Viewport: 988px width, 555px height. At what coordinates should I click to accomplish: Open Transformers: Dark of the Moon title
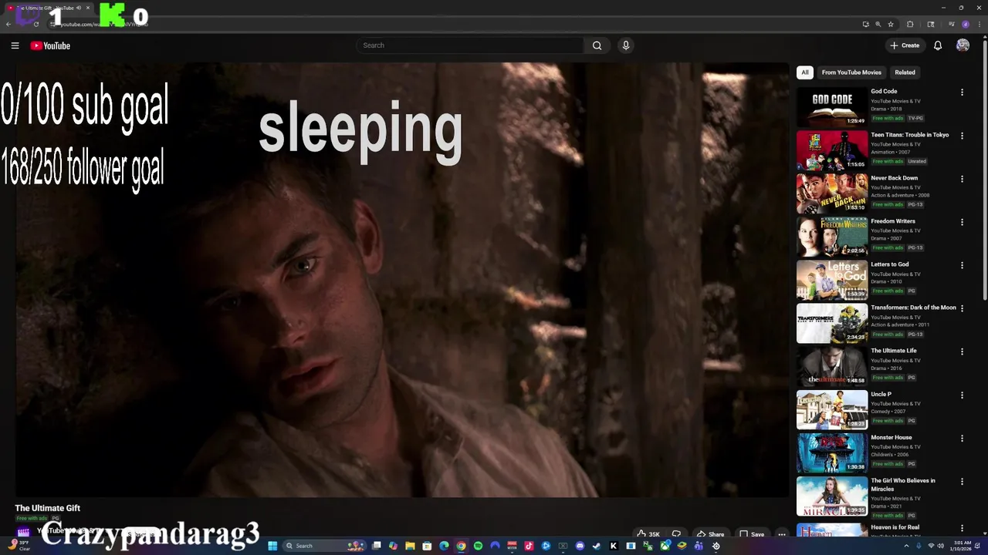913,308
